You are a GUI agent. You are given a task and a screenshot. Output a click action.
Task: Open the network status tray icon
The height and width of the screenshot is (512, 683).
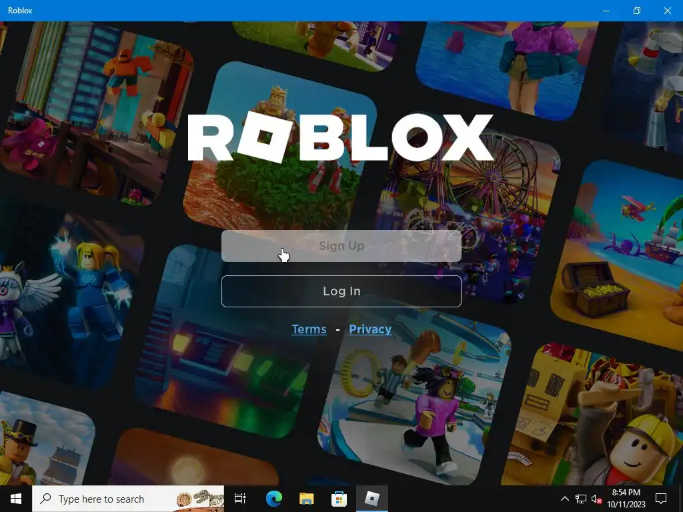point(581,499)
